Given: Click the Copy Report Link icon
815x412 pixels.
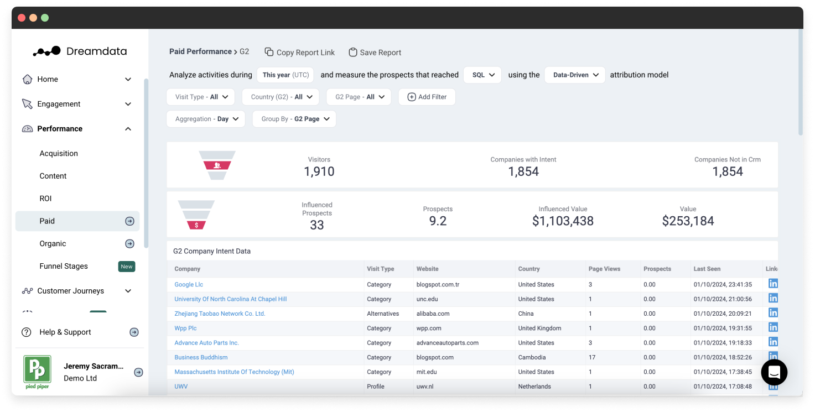Looking at the screenshot, I should pos(269,52).
